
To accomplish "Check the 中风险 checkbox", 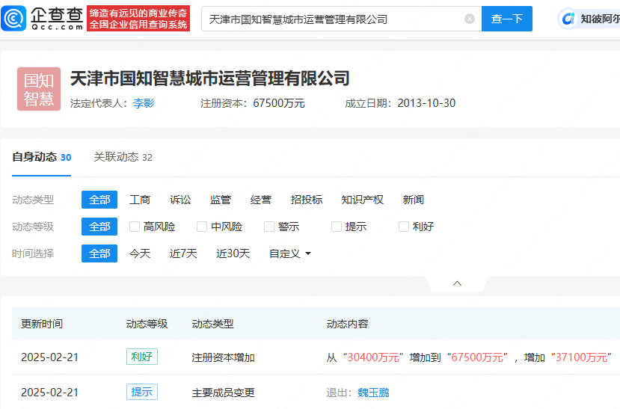I will click(202, 227).
